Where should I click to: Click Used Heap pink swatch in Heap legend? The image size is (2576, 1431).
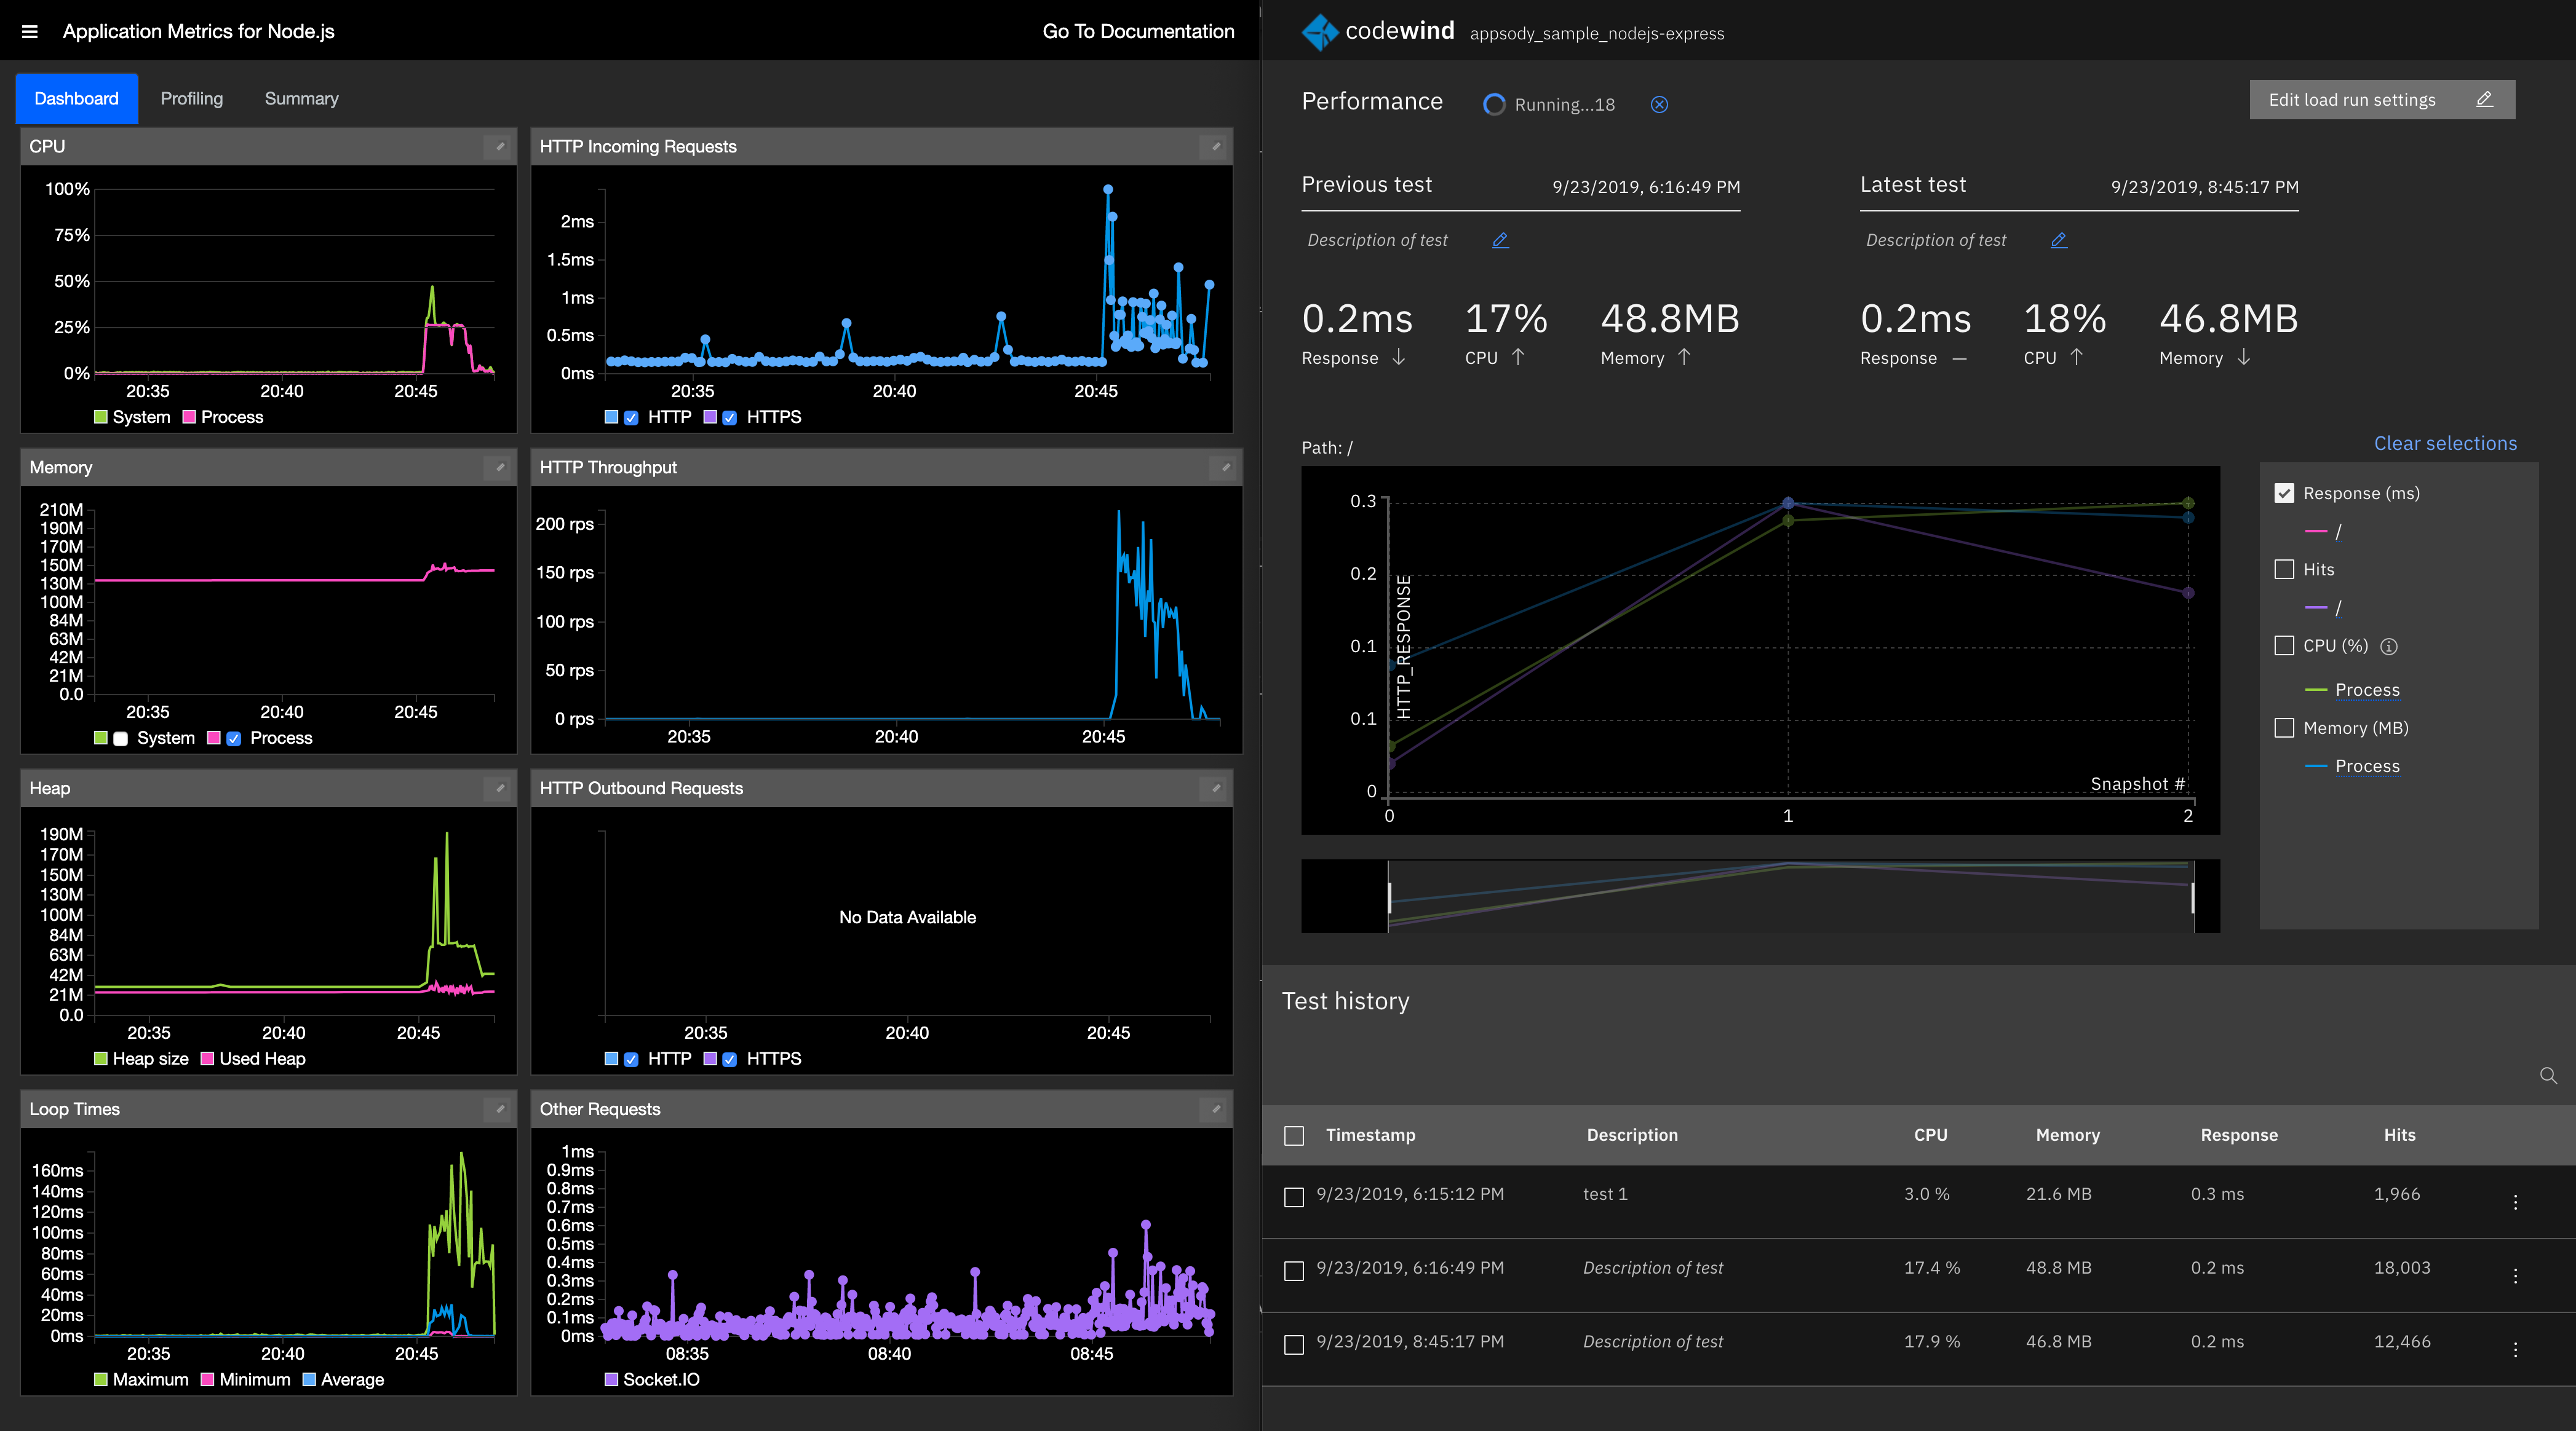pyautogui.click(x=208, y=1058)
